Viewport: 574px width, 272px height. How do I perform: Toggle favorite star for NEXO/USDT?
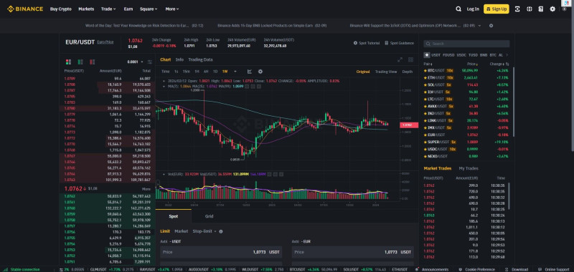425,156
